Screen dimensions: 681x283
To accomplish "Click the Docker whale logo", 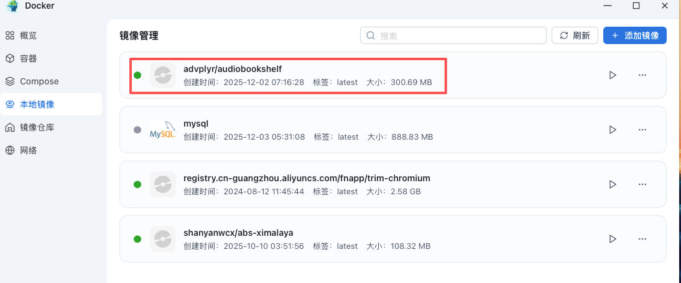I will click(x=12, y=6).
